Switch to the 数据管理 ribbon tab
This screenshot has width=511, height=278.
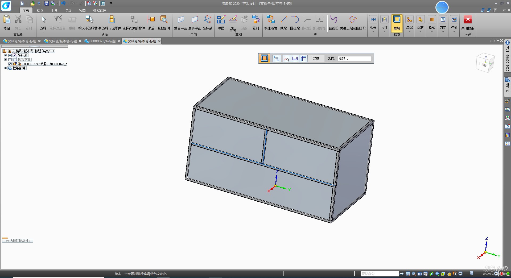[x=100, y=10]
